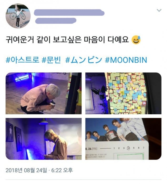Tap the 6:22 오후 time text
The width and height of the screenshot is (167, 184).
pyautogui.click(x=62, y=170)
